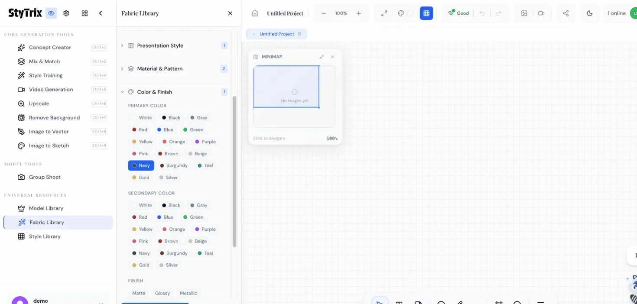
Task: Expand the Presentation Style section
Action: click(160, 46)
